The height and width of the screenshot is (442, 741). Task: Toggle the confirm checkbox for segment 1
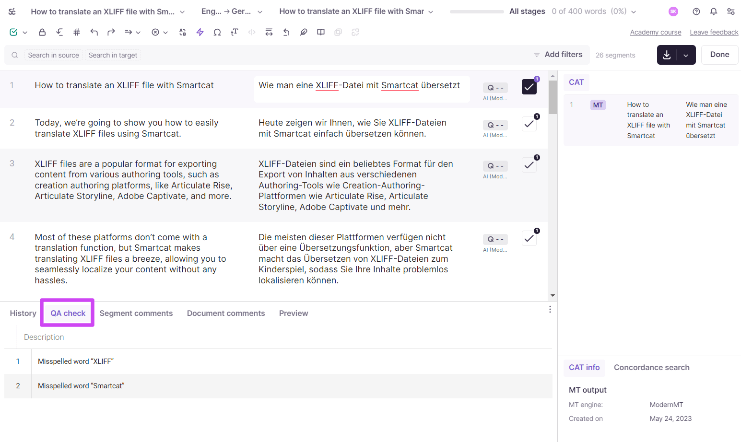point(529,87)
